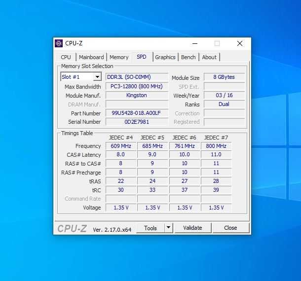301x281 pixels.
Task: Click the 685 MHz frequency cell
Action: pyautogui.click(x=152, y=146)
